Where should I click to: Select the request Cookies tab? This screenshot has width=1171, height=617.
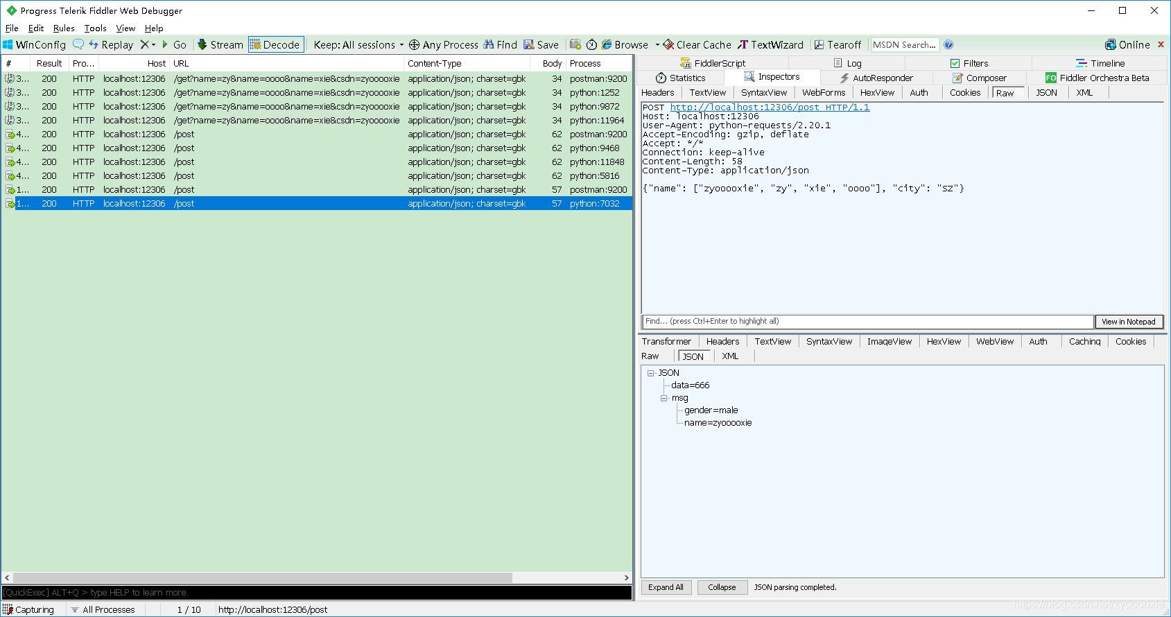point(965,92)
